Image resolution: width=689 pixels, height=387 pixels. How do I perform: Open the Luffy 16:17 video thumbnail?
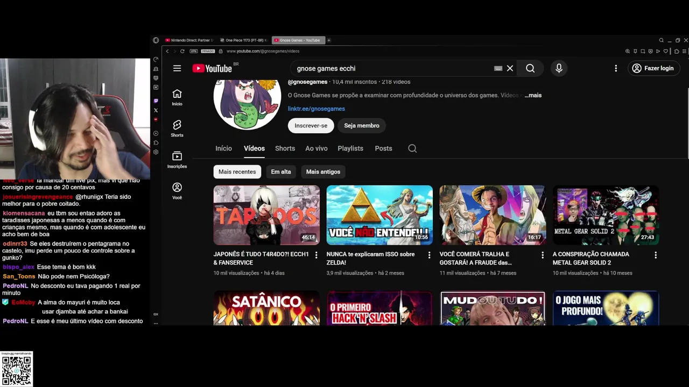tap(493, 215)
